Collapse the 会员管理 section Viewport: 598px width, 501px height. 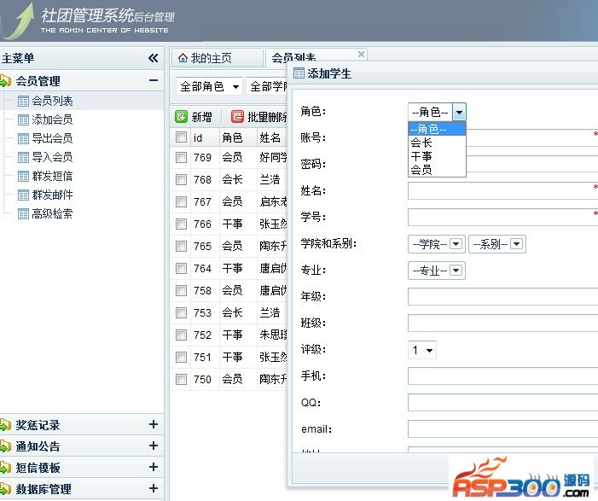(x=154, y=80)
